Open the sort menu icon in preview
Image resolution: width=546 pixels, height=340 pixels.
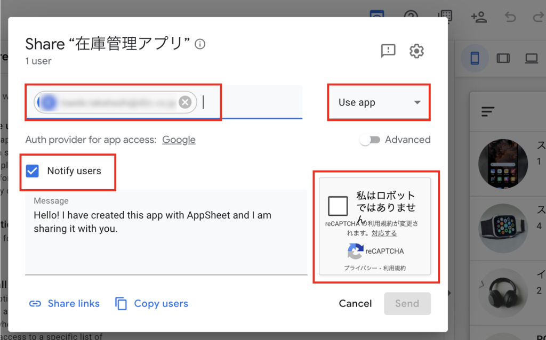tap(488, 111)
